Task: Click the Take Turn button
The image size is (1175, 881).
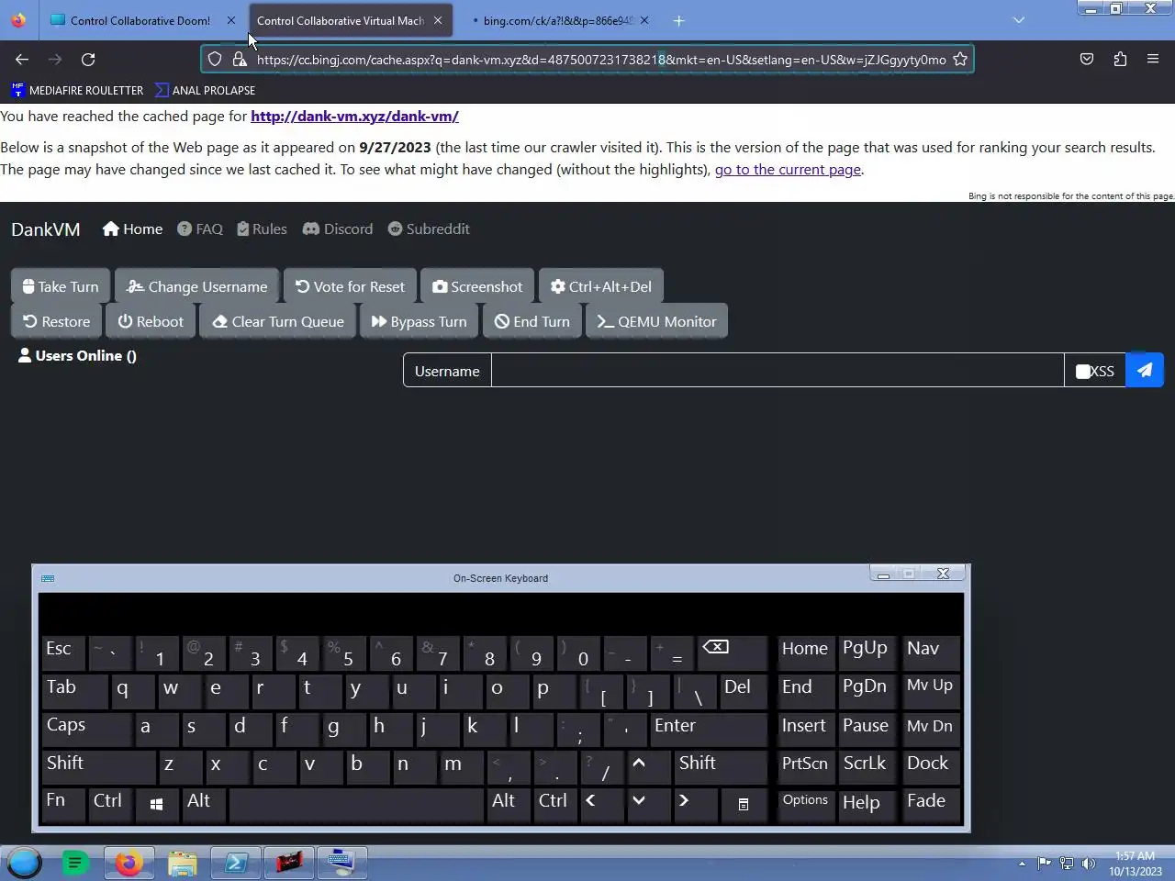Action: point(61,286)
